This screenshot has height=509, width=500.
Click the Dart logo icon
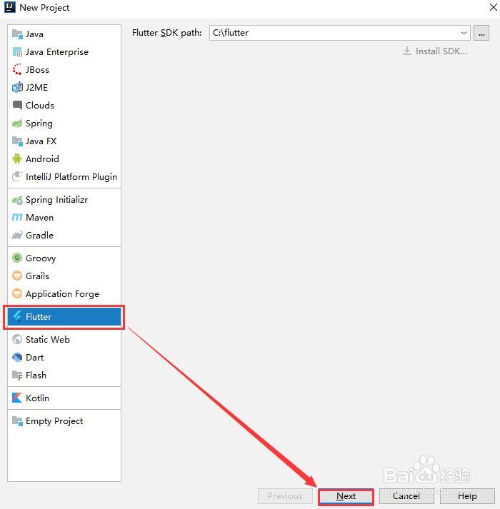point(17,358)
